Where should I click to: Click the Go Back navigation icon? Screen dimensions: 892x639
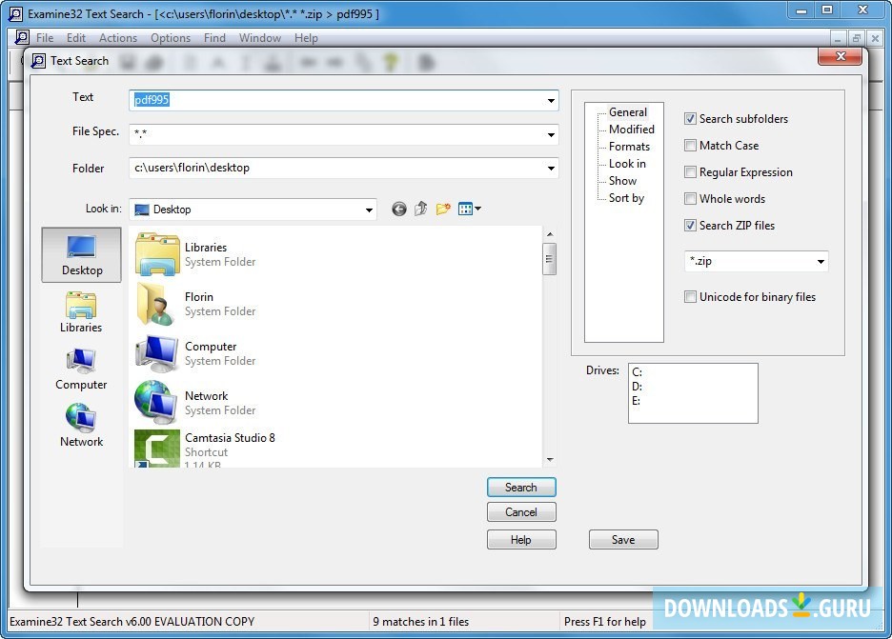[398, 209]
